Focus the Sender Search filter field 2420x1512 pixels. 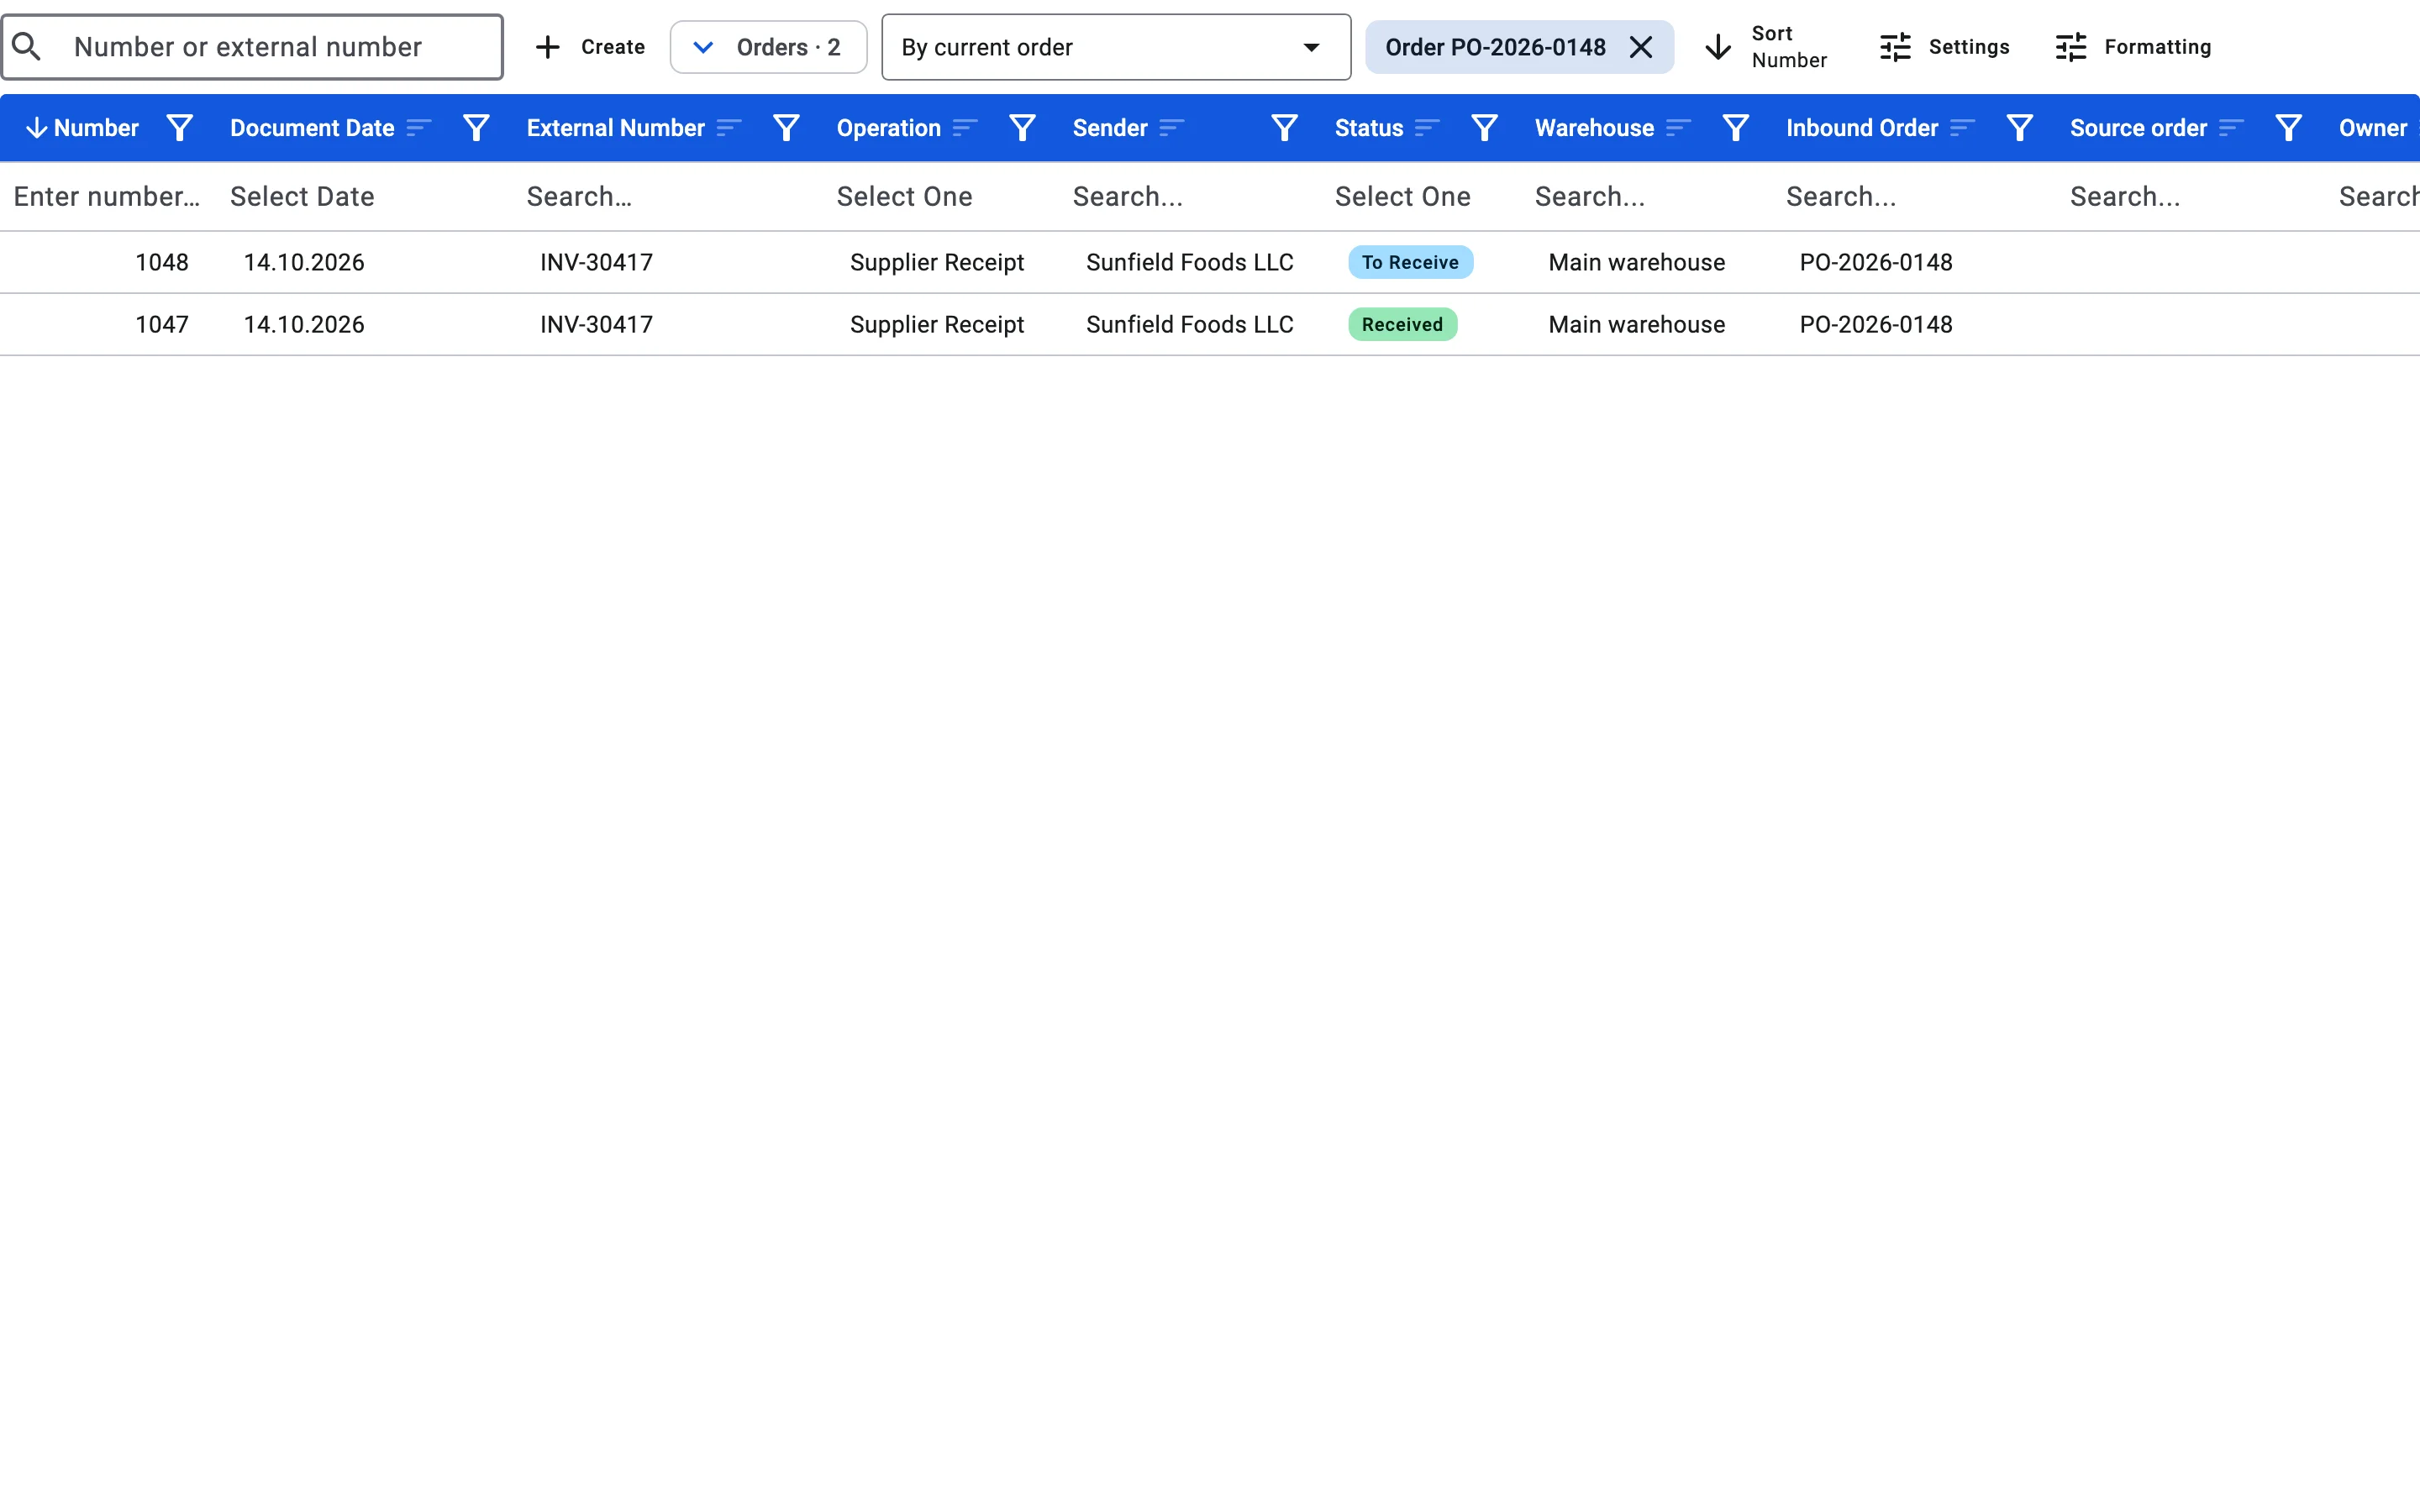1127,197
